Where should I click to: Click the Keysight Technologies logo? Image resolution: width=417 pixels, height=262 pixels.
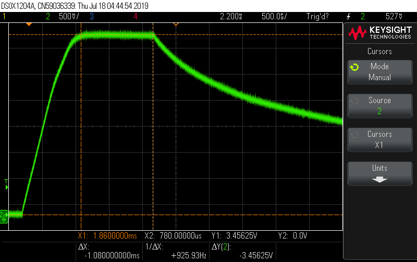380,33
